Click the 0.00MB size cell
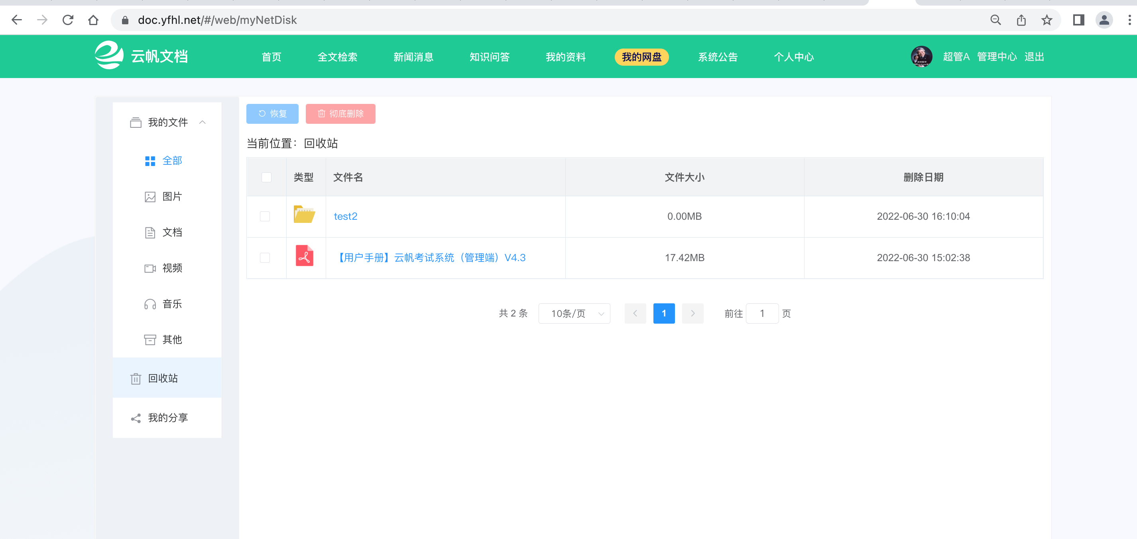Viewport: 1137px width, 539px height. click(685, 217)
